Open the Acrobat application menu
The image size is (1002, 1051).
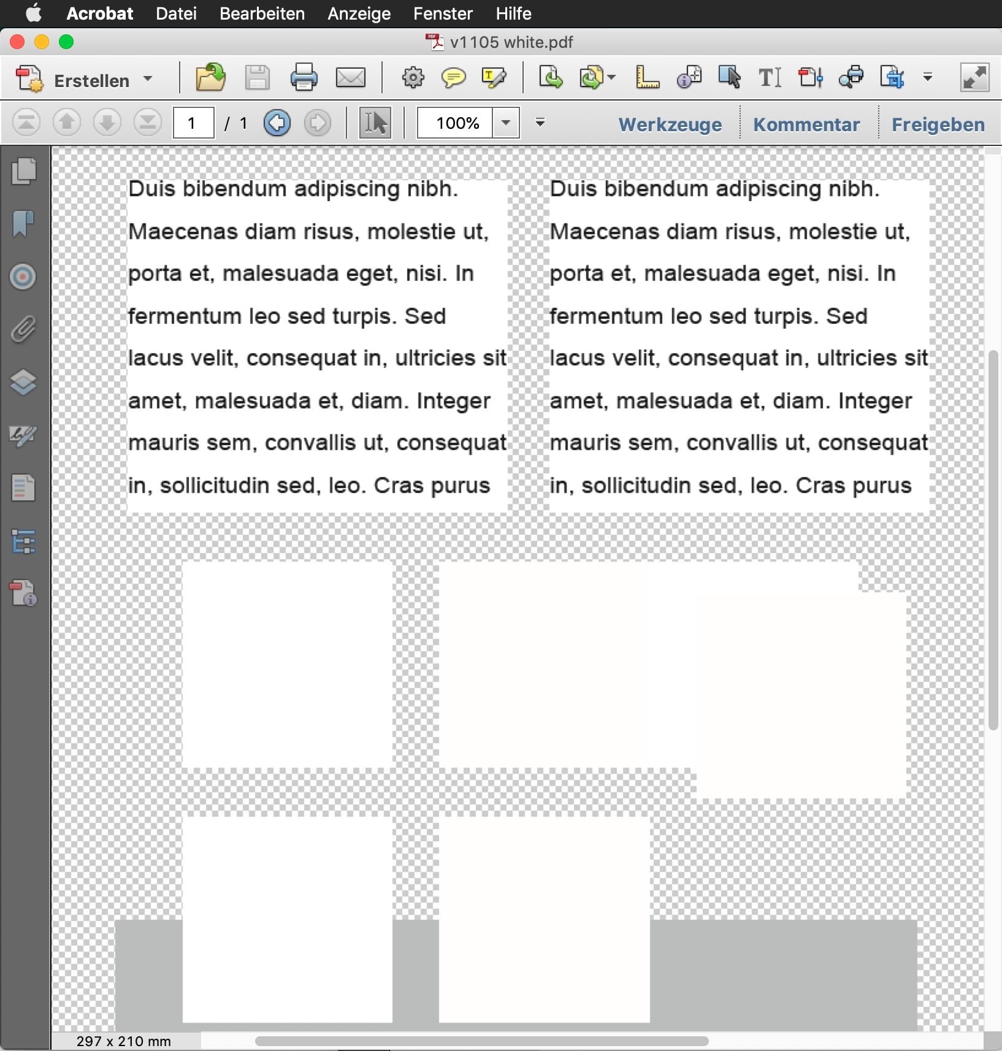(x=99, y=13)
